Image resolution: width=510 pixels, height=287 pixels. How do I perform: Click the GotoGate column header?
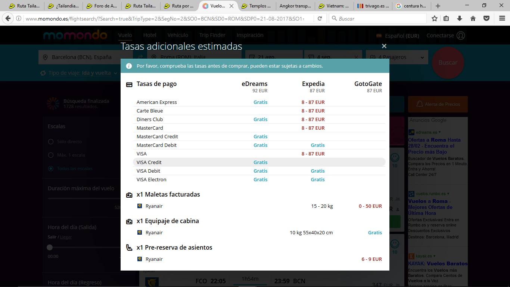click(368, 84)
